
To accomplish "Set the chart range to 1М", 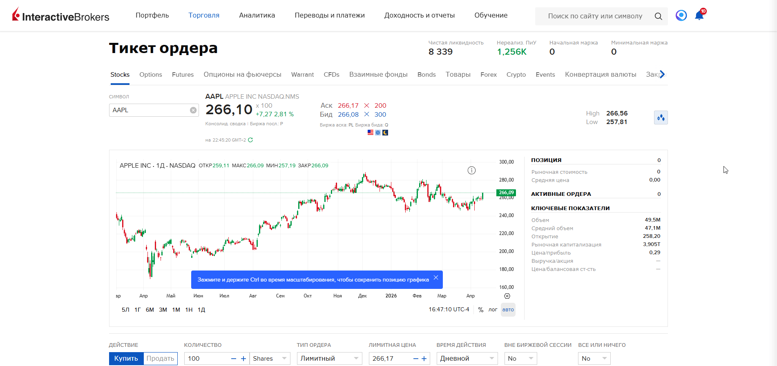I will [176, 310].
